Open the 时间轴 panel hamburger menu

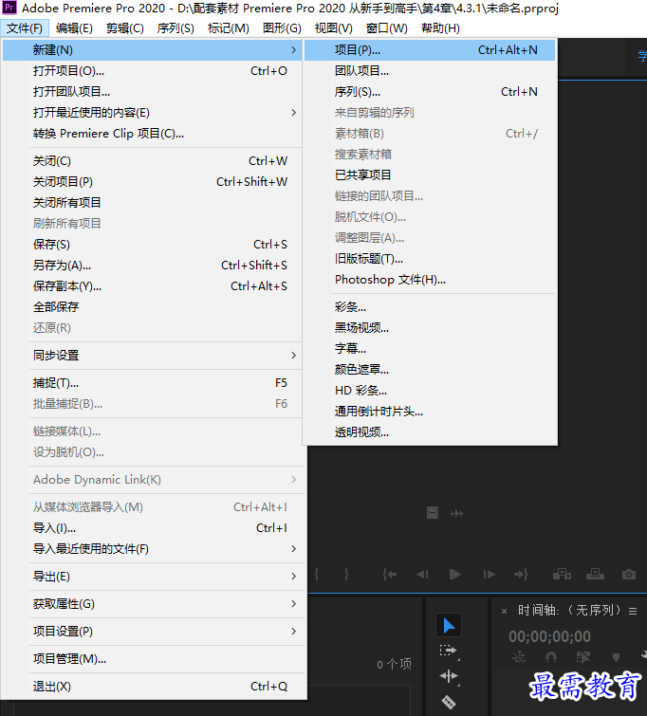633,611
